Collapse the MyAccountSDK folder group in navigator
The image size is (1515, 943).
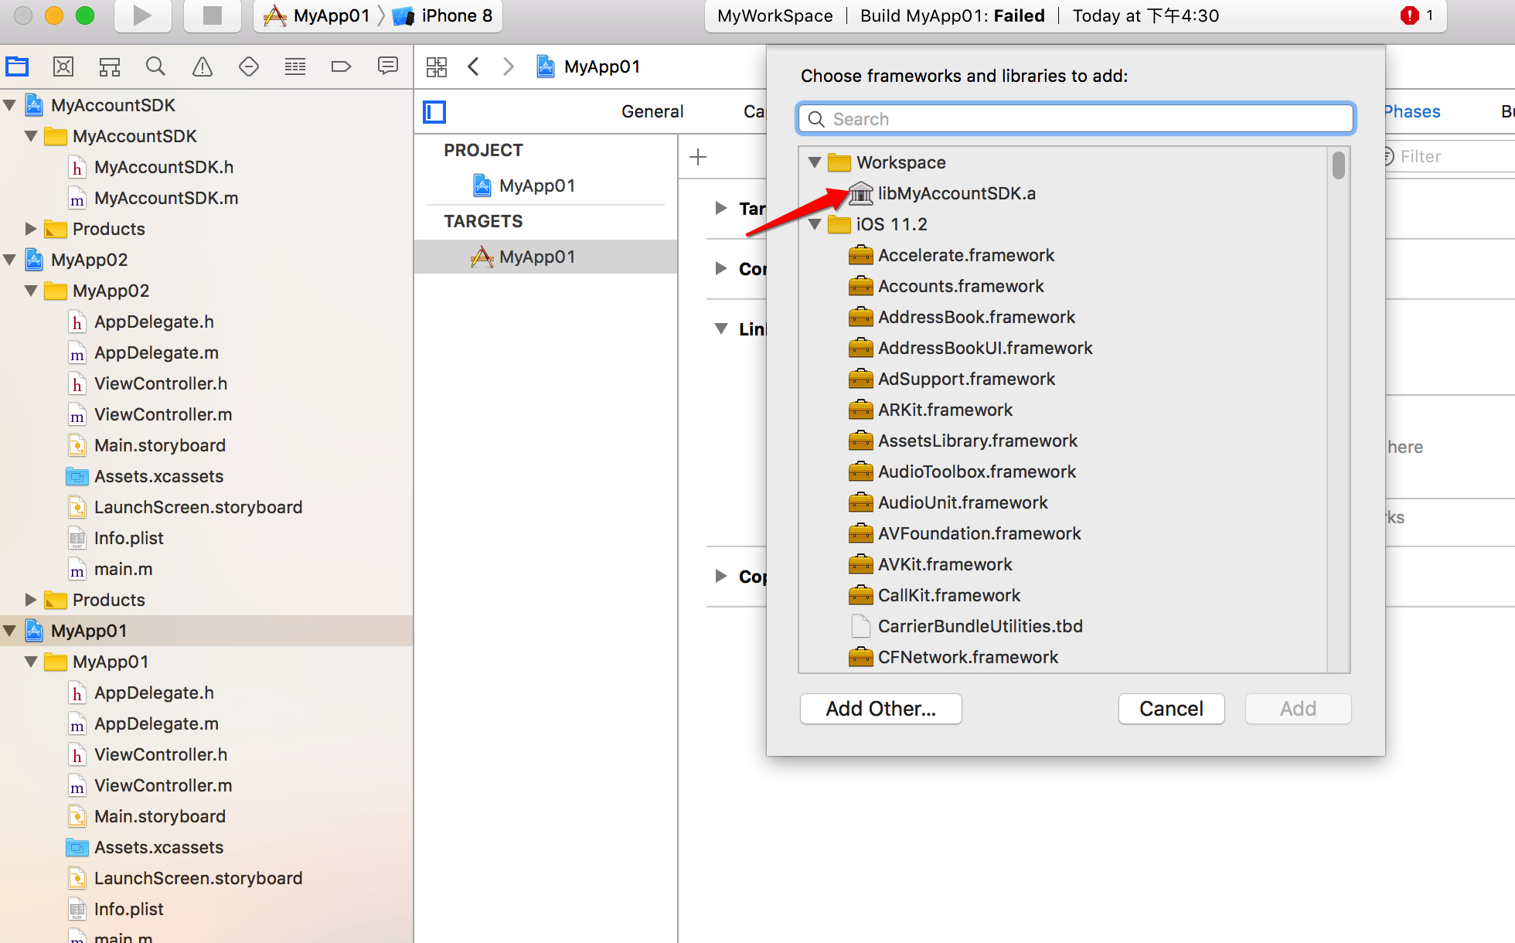pyautogui.click(x=31, y=136)
